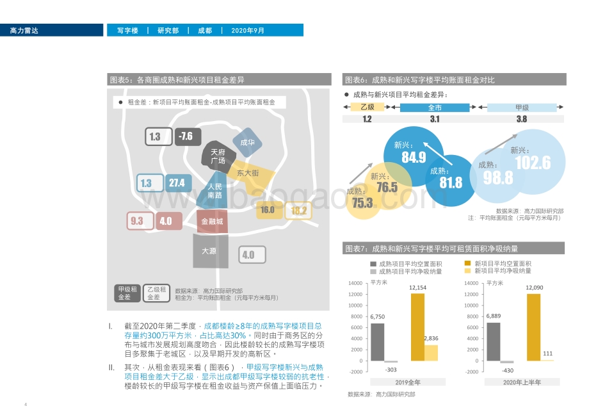The image size is (589, 417).
Task: Click the 84.9 bubble value
Action: [x=414, y=157]
